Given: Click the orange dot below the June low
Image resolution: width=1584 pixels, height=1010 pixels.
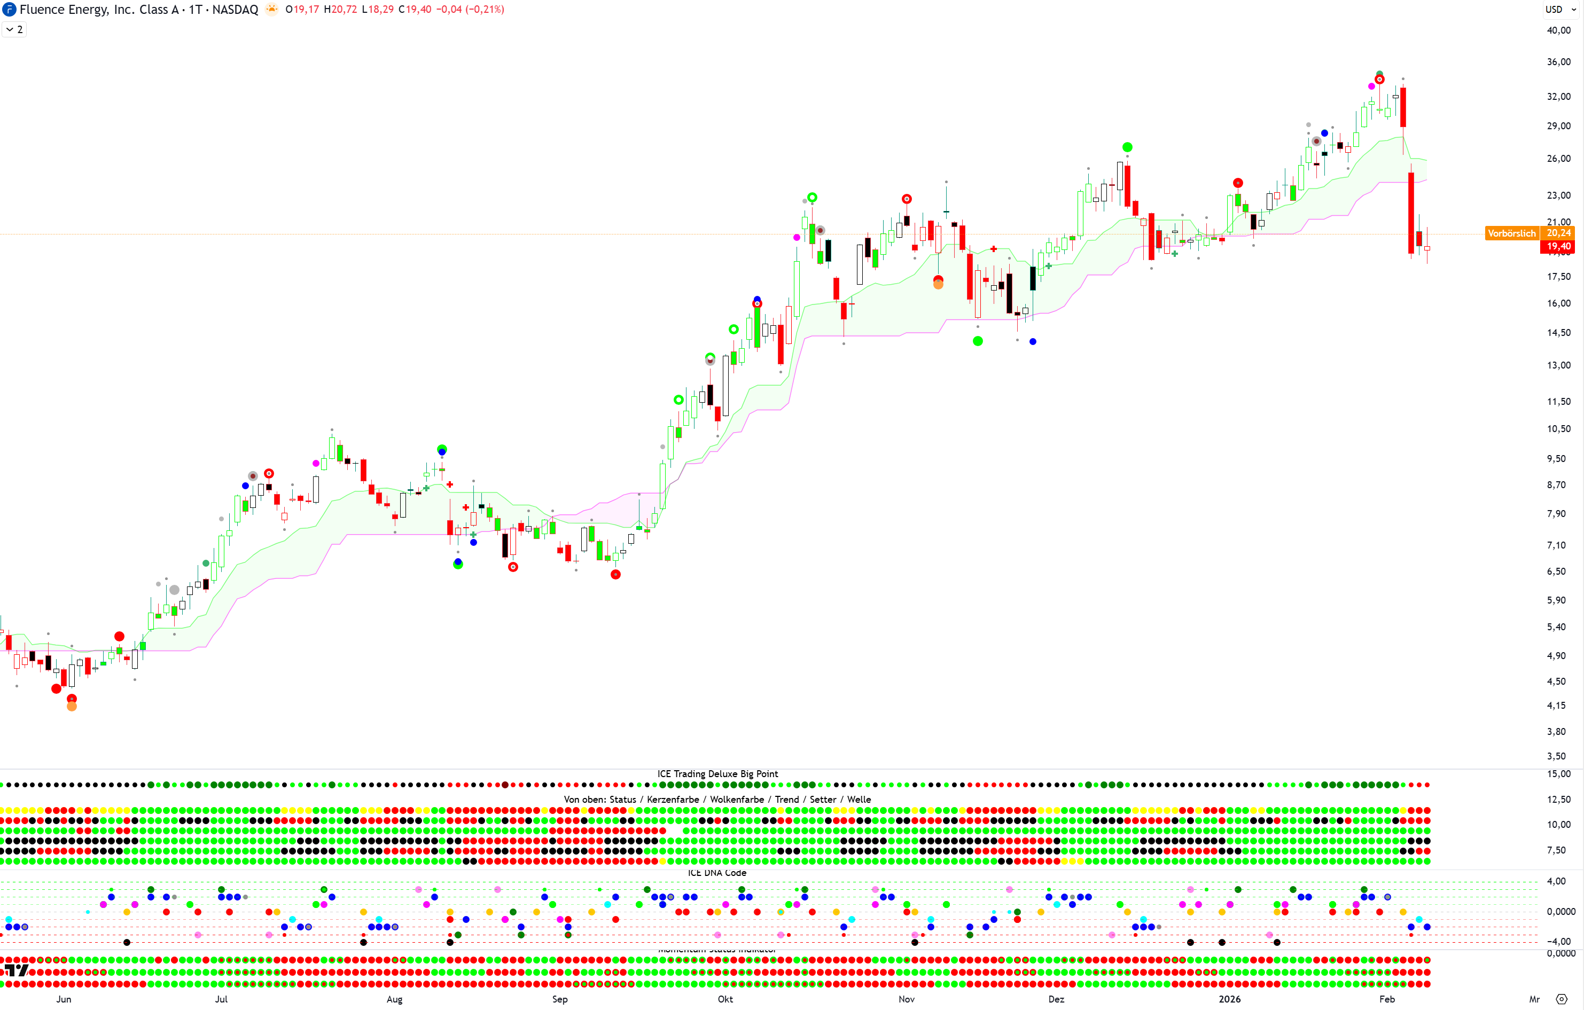Looking at the screenshot, I should coord(72,707).
